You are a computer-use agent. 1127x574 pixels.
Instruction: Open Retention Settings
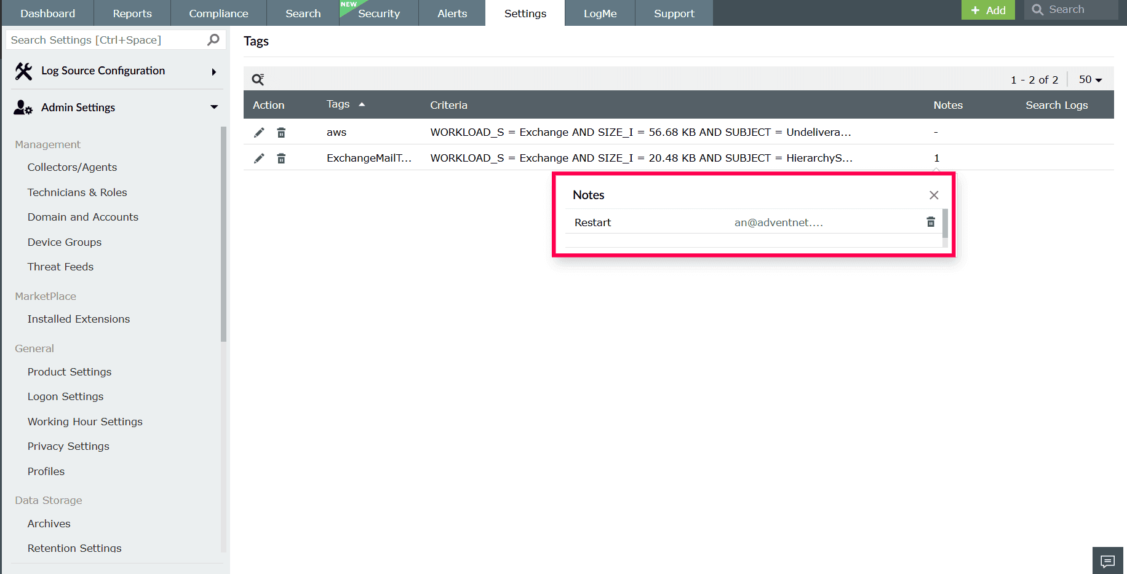coord(74,548)
